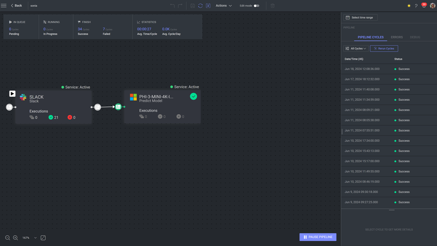
Task: Click the Rerun Cycles button
Action: coord(384,49)
